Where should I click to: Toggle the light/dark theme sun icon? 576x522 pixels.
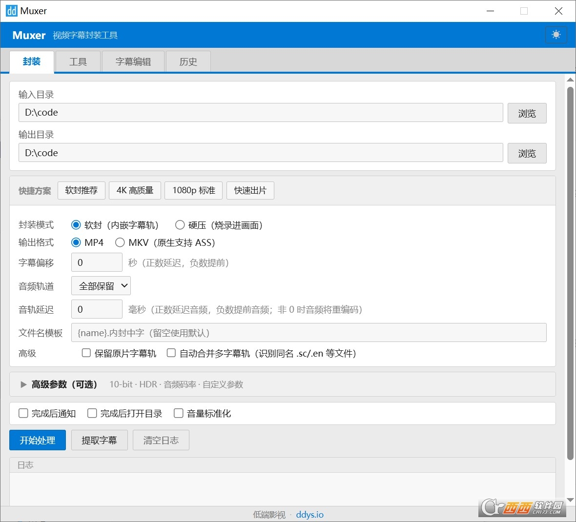(x=556, y=35)
